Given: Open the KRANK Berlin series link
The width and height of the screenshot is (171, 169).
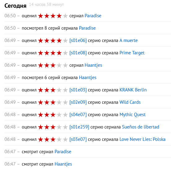Looking at the screenshot, I should [133, 90].
